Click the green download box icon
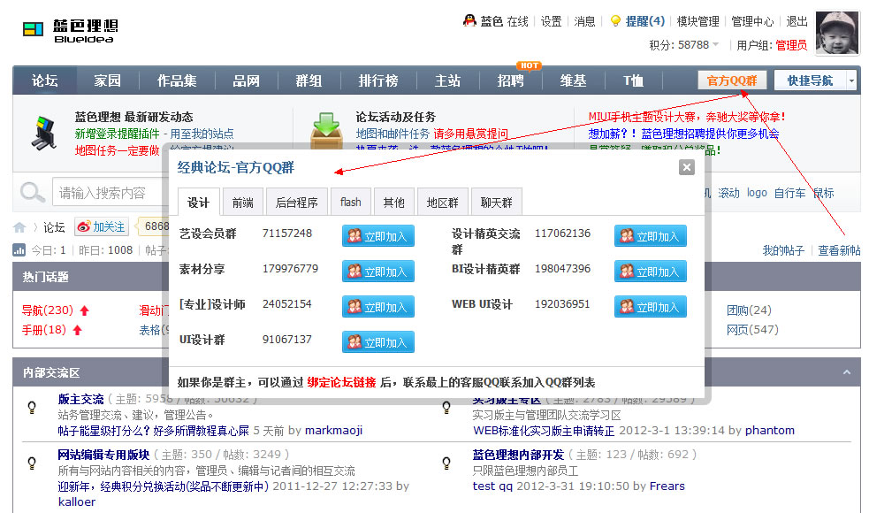This screenshot has height=513, width=869. (326, 130)
